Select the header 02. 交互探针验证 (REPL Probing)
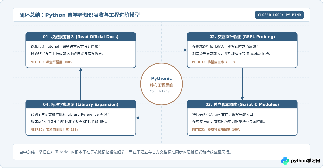 pos(242,37)
